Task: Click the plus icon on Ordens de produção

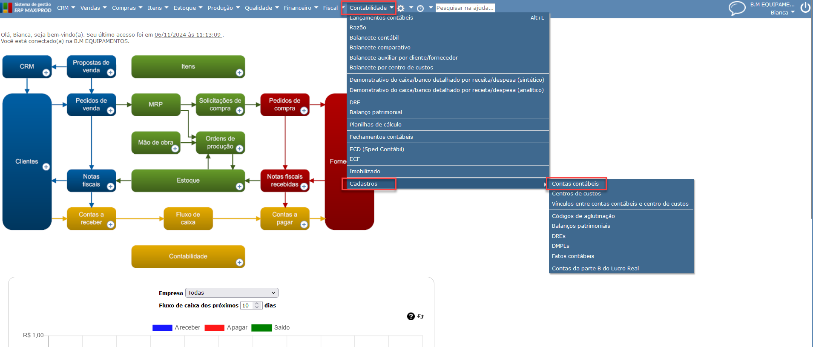Action: tap(239, 149)
